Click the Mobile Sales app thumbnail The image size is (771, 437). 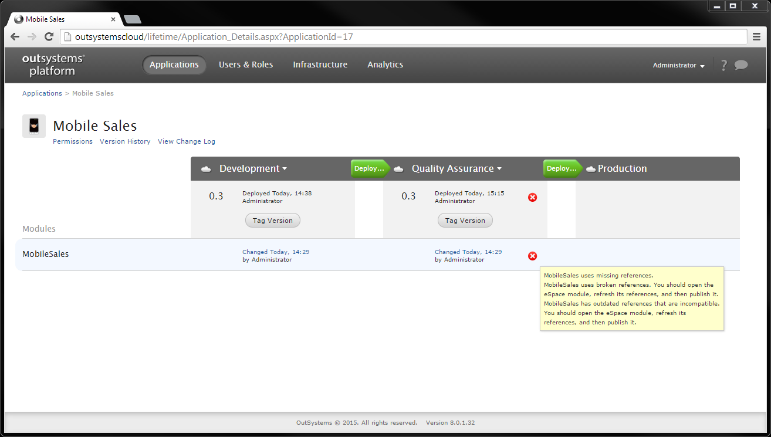click(x=33, y=126)
